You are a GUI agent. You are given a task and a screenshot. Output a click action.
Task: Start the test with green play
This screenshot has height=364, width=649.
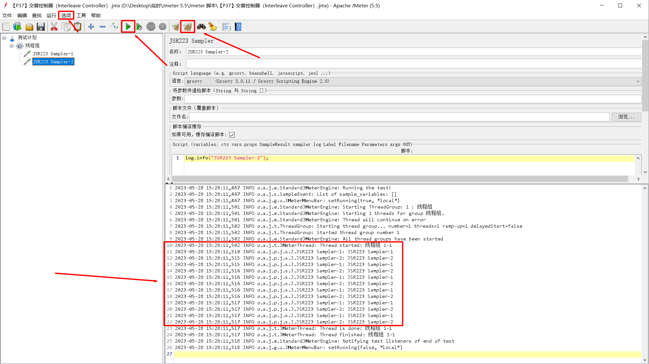pos(128,27)
